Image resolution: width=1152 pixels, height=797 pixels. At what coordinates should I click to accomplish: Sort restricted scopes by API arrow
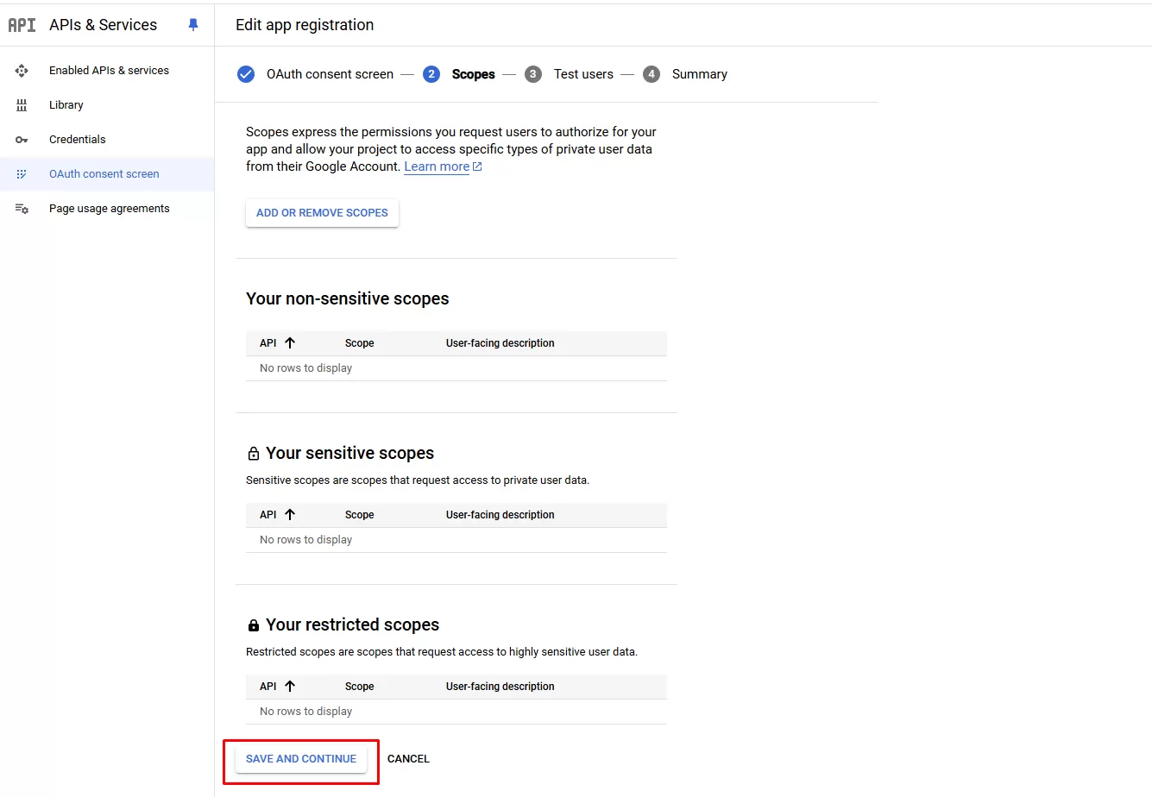(x=290, y=687)
